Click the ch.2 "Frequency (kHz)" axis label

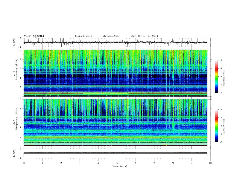click(16, 119)
